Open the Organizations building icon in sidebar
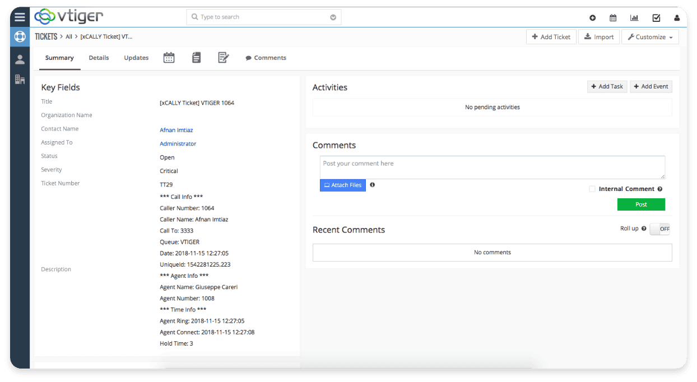The width and height of the screenshot is (697, 382). click(20, 80)
